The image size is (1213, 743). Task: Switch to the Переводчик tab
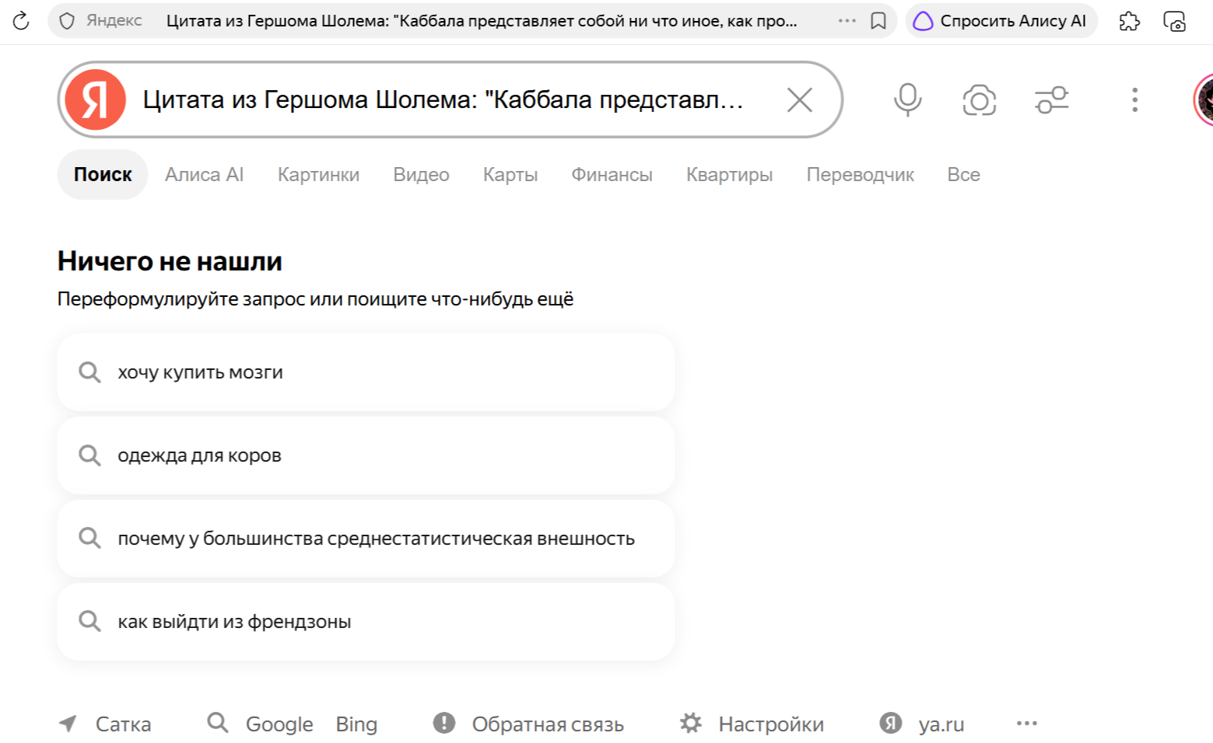coord(860,174)
